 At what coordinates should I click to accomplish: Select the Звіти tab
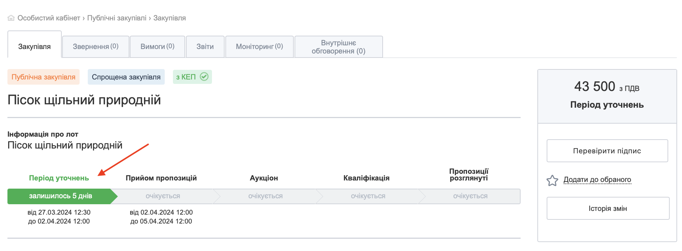(x=205, y=46)
